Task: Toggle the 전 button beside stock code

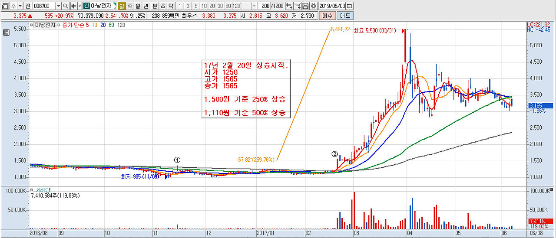Action: pyautogui.click(x=27, y=6)
